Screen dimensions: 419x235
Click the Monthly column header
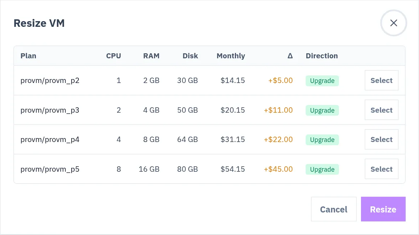pos(231,56)
